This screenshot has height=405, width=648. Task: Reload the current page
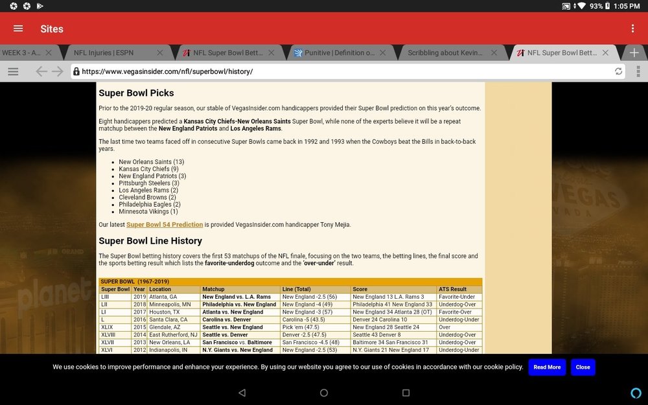pyautogui.click(x=618, y=71)
